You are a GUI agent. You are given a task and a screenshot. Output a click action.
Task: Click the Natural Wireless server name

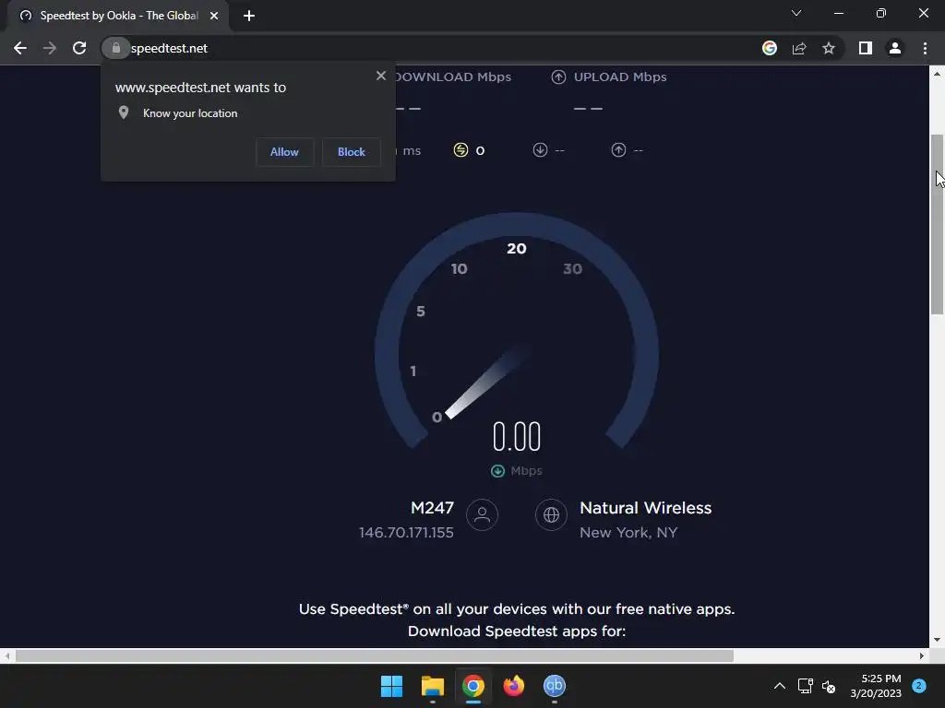(x=645, y=508)
